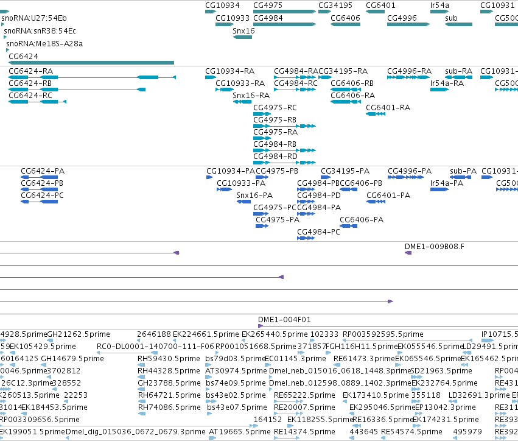Select the snoRNA:snR38:54Ec feature
518x441 pixels.
[5, 37]
